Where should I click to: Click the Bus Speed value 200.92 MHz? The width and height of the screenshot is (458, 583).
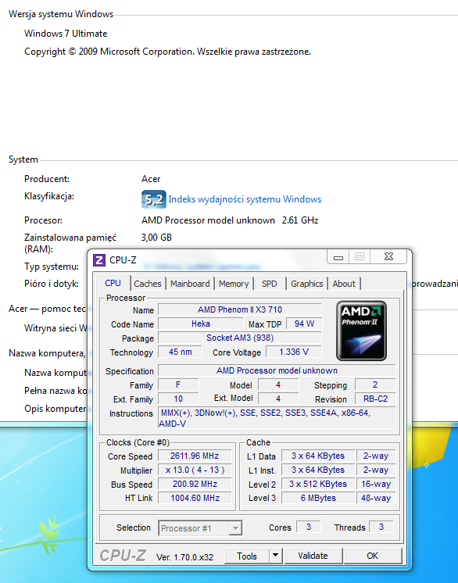click(x=195, y=484)
